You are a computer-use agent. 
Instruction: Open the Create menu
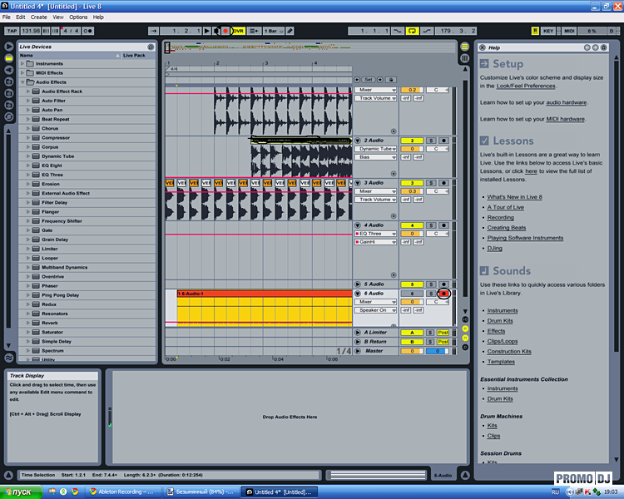[x=39, y=17]
